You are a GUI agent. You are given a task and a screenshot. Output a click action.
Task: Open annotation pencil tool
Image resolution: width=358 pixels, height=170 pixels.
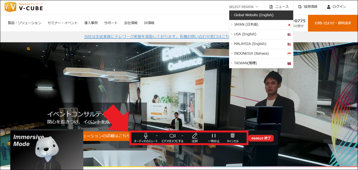[195, 138]
